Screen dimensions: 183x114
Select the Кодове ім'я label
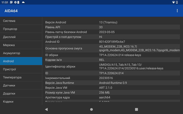53,60
